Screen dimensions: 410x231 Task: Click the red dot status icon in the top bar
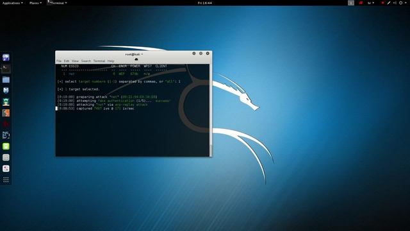tap(382, 3)
